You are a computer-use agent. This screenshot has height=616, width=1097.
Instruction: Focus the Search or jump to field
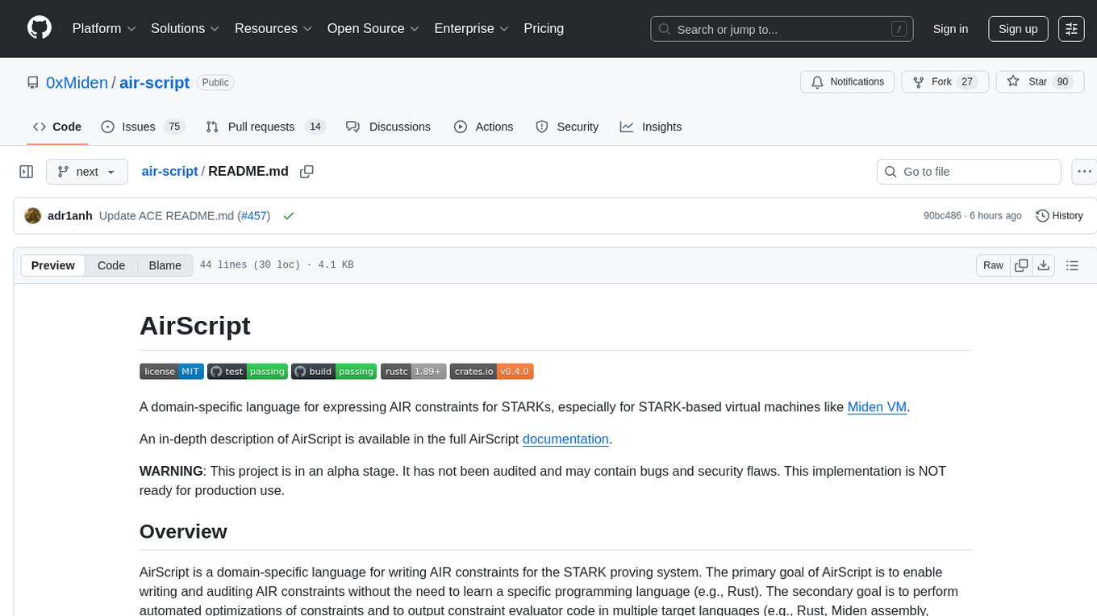(x=782, y=29)
